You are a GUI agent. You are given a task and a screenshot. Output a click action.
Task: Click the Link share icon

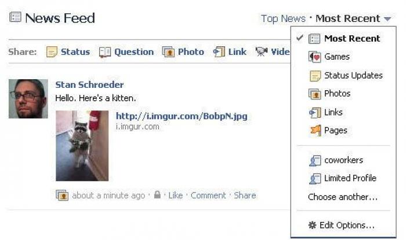point(219,51)
